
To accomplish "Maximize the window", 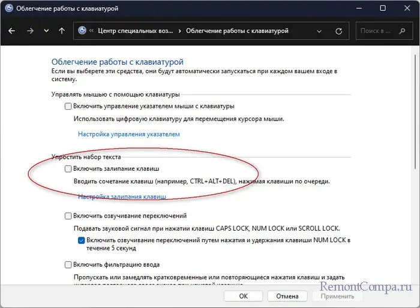I will [383, 8].
